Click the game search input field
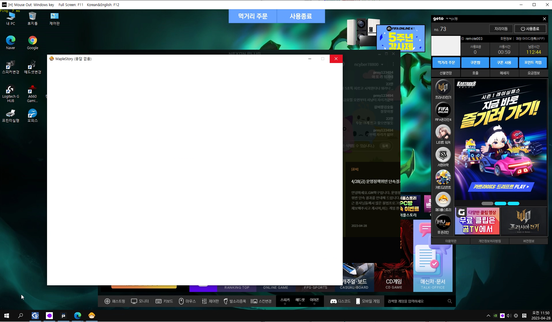The image size is (552, 322). pos(416,301)
